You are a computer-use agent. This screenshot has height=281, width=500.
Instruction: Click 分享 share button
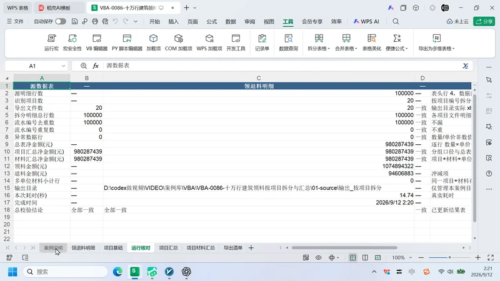point(484,21)
